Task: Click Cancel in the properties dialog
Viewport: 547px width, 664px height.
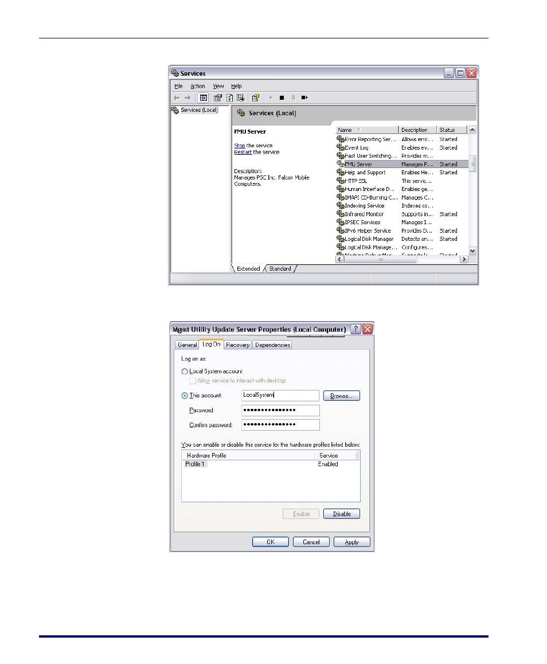Action: tap(311, 542)
